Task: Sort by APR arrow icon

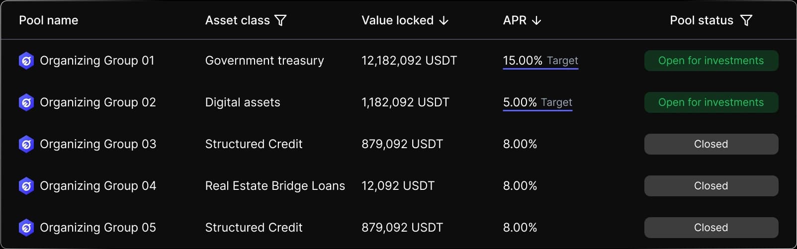Action: point(536,20)
